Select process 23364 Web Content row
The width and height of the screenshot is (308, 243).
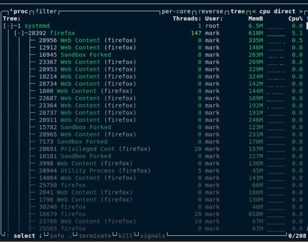click(x=153, y=105)
